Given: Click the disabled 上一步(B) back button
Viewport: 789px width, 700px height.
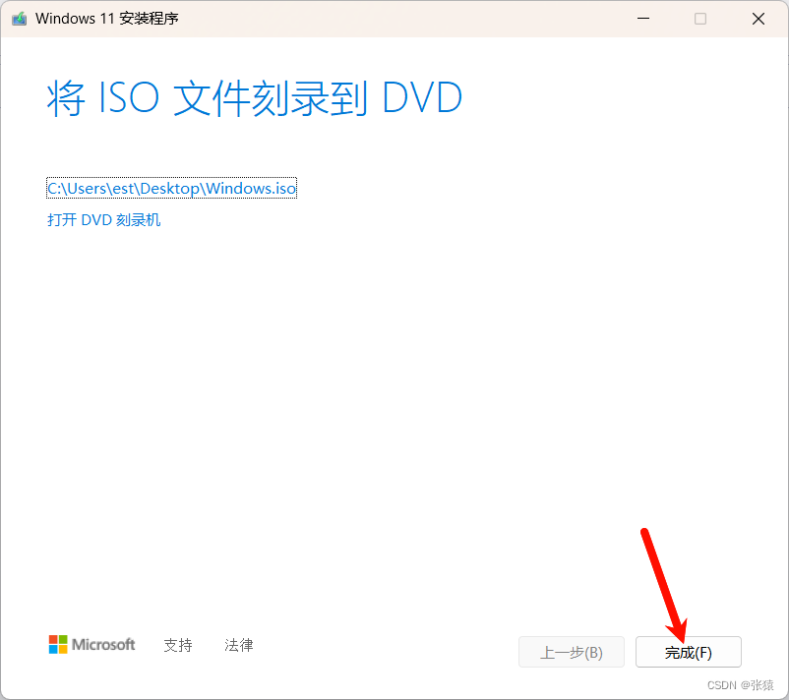Looking at the screenshot, I should (572, 652).
